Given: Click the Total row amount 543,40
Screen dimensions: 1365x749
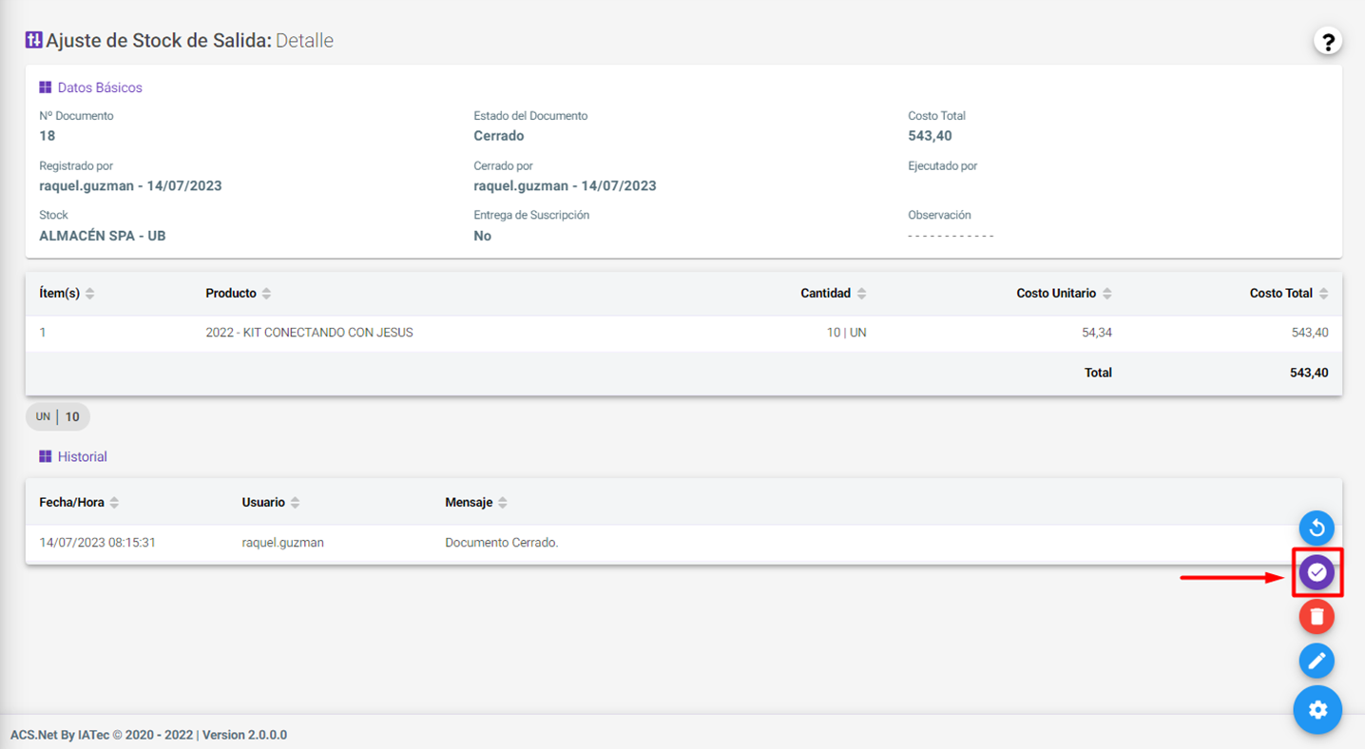Looking at the screenshot, I should [1309, 373].
